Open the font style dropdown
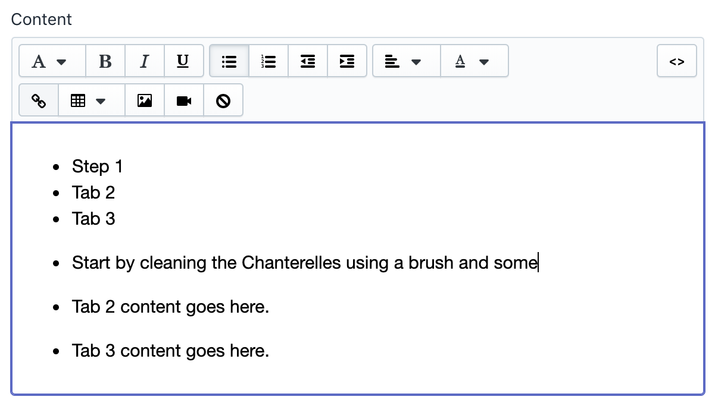Screen dimensions: 718x406 click(x=52, y=61)
